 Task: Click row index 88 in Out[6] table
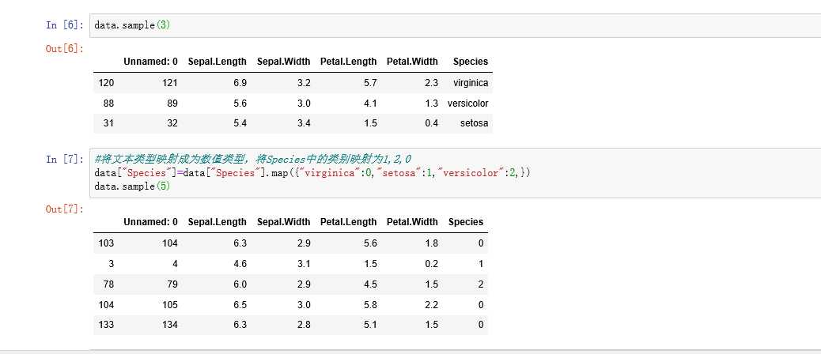pos(108,103)
